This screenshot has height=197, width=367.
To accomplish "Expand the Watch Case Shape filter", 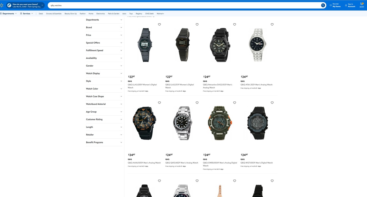I will click(x=104, y=96).
